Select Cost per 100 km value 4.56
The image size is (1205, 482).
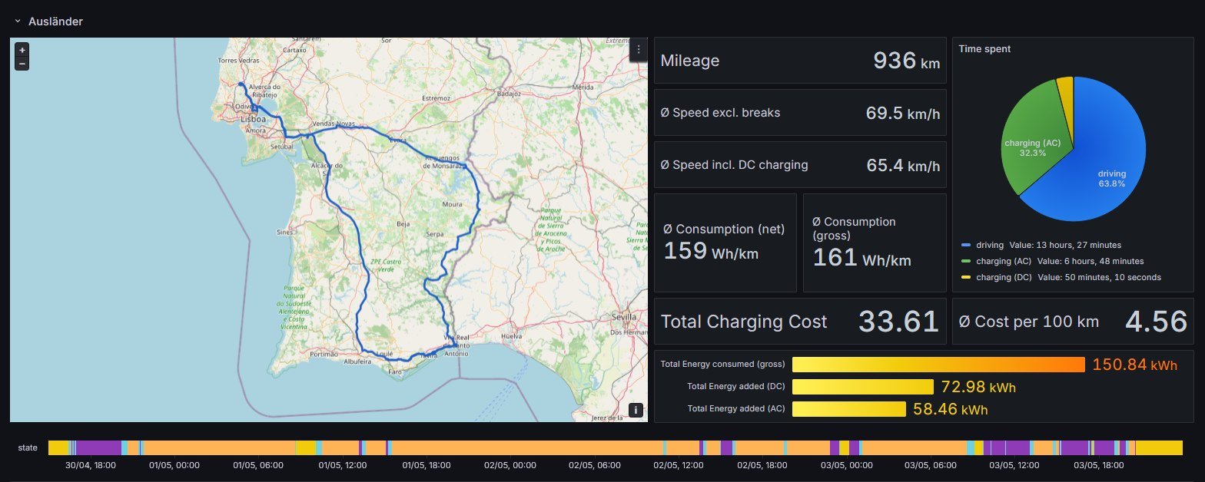pos(1157,322)
